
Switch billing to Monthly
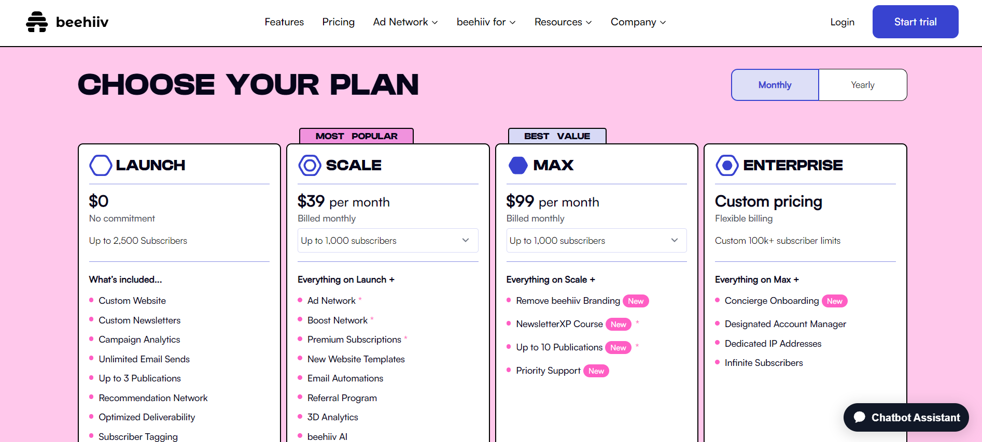pyautogui.click(x=775, y=85)
